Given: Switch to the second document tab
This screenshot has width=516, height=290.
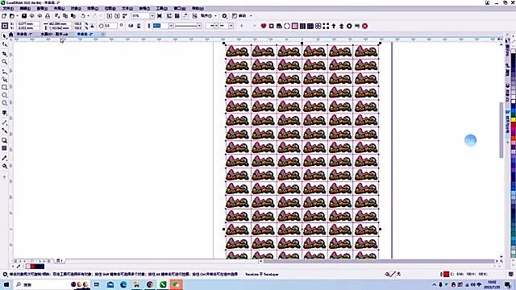Looking at the screenshot, I should tap(54, 34).
